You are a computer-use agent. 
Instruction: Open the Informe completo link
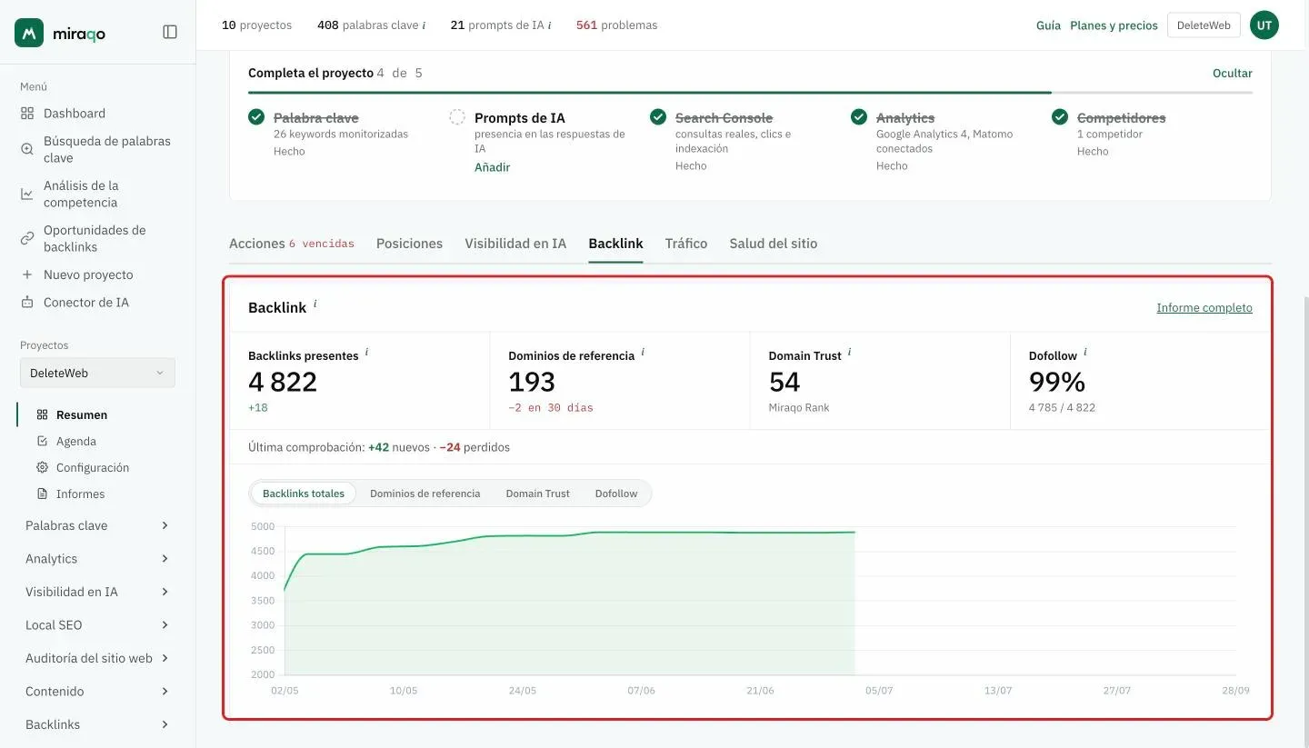tap(1204, 308)
